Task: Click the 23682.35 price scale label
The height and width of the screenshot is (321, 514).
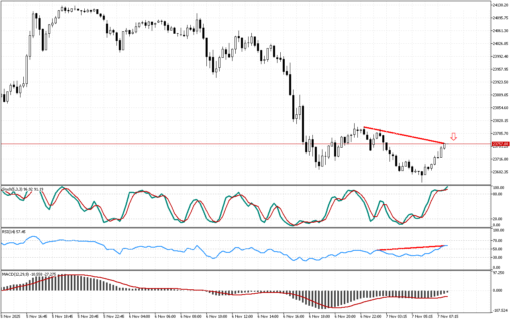Action: click(500, 172)
